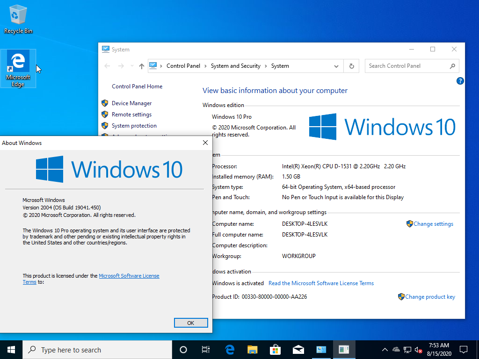
Task: Open System protection link
Action: click(x=134, y=126)
